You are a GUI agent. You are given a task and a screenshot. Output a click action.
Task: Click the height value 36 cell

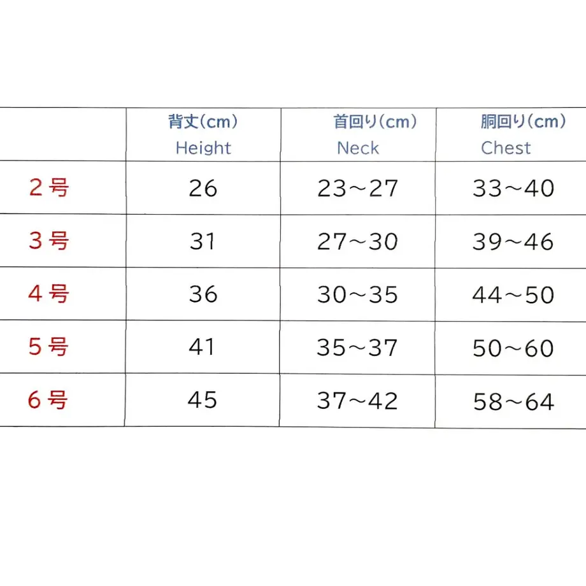(203, 294)
